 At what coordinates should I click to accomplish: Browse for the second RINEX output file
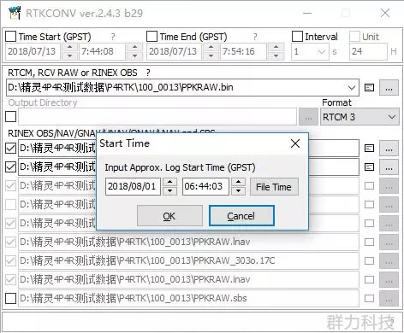coord(389,167)
